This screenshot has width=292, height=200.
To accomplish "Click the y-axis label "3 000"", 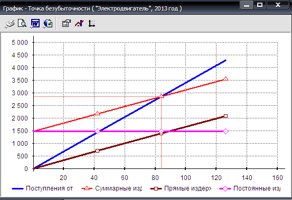I will 20,93.
